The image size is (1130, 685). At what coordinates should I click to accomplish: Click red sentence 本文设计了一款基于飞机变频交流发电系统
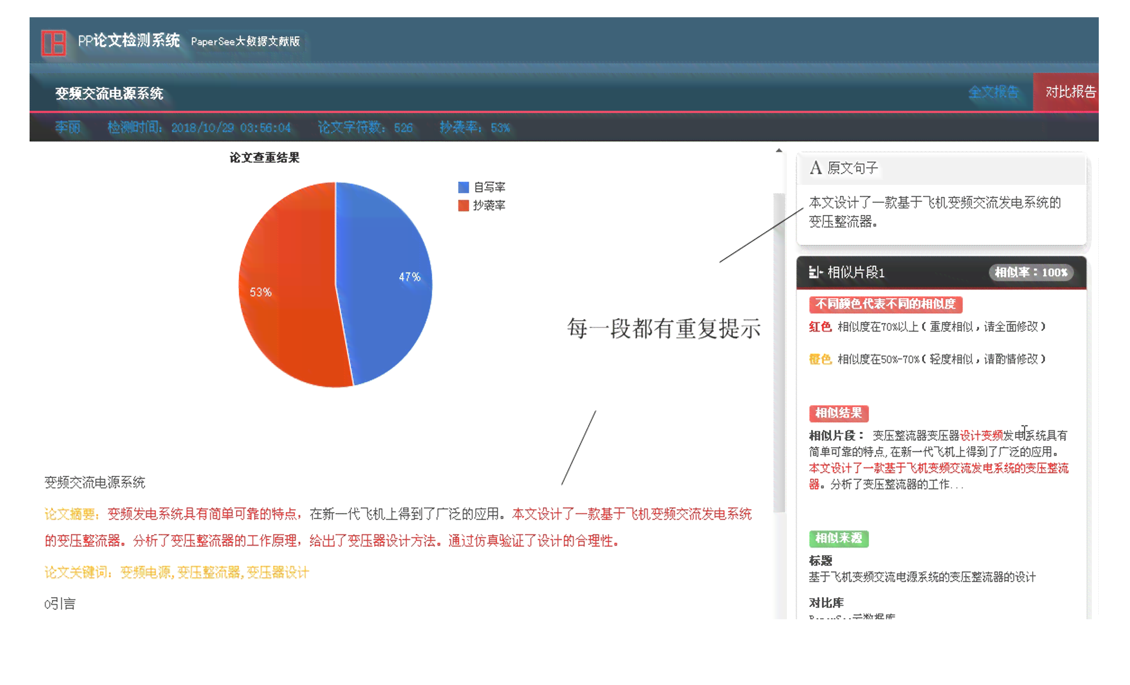[632, 514]
